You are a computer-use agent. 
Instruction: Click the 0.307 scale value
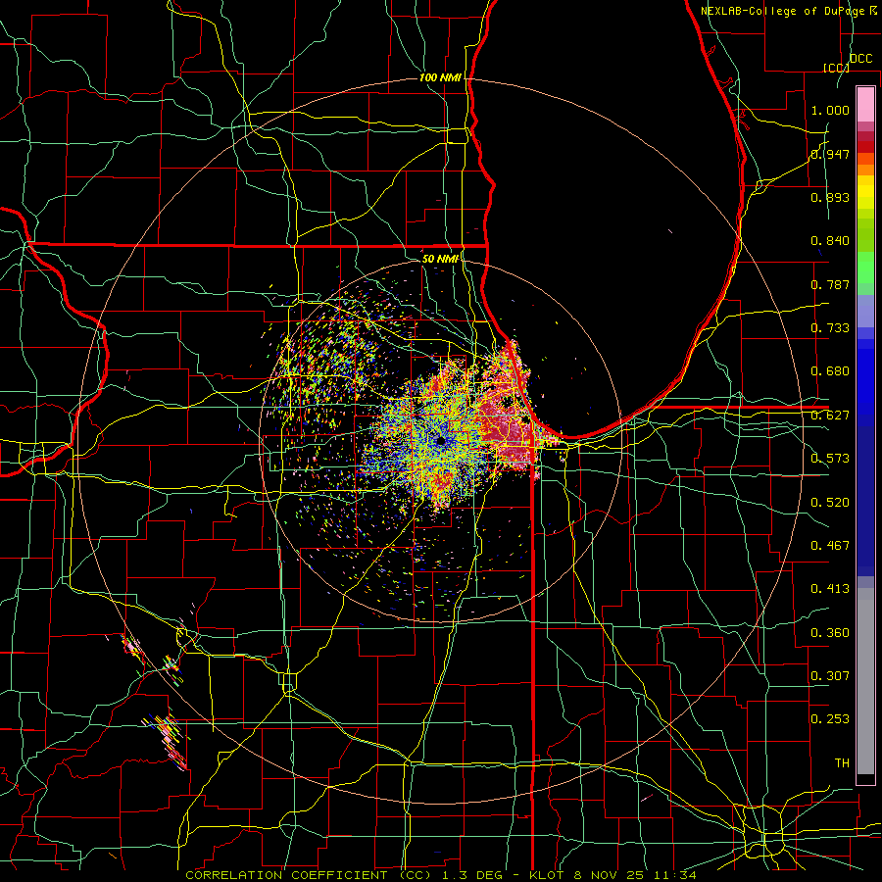click(830, 676)
